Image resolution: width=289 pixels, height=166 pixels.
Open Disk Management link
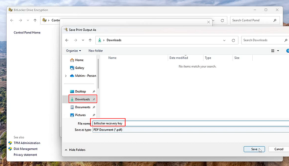pos(26,149)
